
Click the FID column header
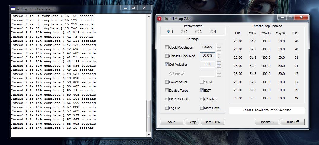click(237, 33)
